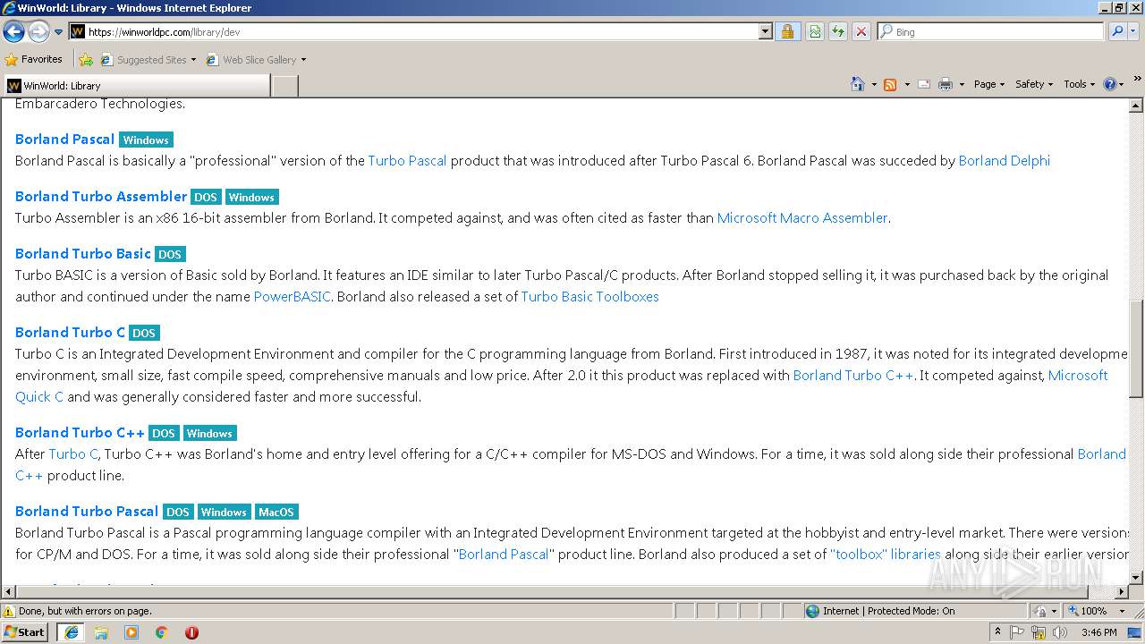Click the Read Mail icon
1145x644 pixels.
pyautogui.click(x=924, y=84)
